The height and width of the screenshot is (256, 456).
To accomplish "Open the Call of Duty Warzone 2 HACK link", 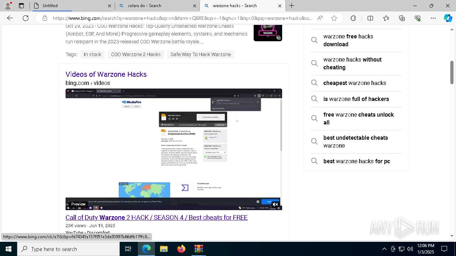I will (x=156, y=218).
